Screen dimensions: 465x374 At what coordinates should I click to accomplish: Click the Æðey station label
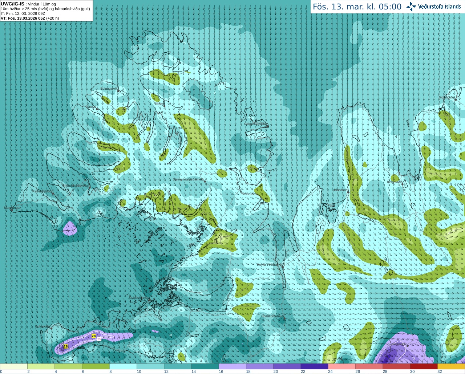159,104
